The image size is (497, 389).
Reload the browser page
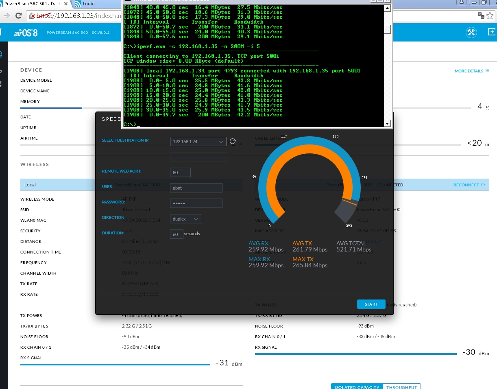click(18, 16)
